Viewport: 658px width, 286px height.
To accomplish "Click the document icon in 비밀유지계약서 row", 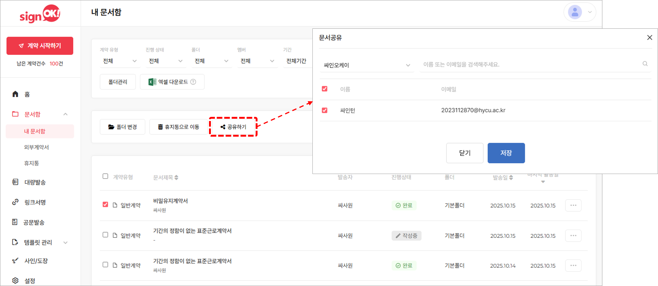I will click(x=115, y=205).
